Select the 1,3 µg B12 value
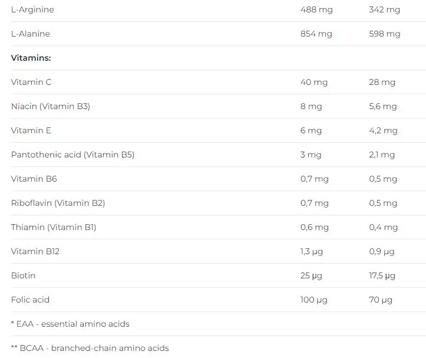This screenshot has height=358, width=426. click(312, 252)
